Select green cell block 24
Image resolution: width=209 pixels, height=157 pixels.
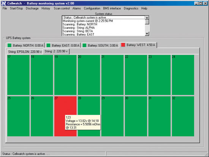tap(183, 75)
